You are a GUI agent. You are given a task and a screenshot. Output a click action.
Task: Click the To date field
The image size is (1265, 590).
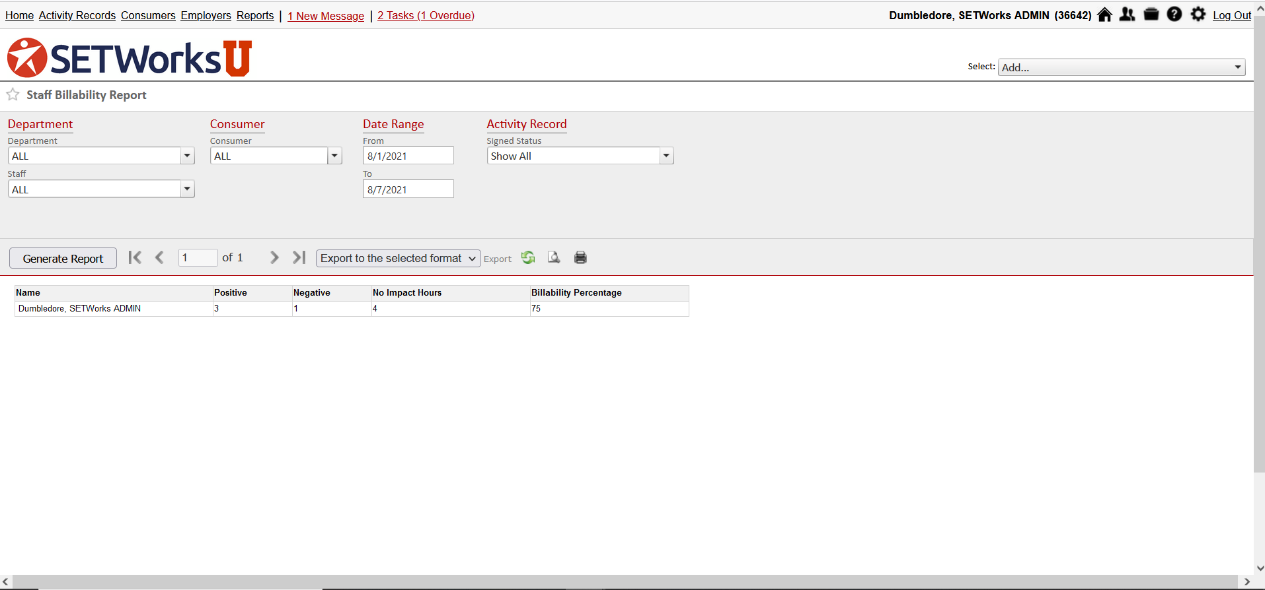pos(408,189)
